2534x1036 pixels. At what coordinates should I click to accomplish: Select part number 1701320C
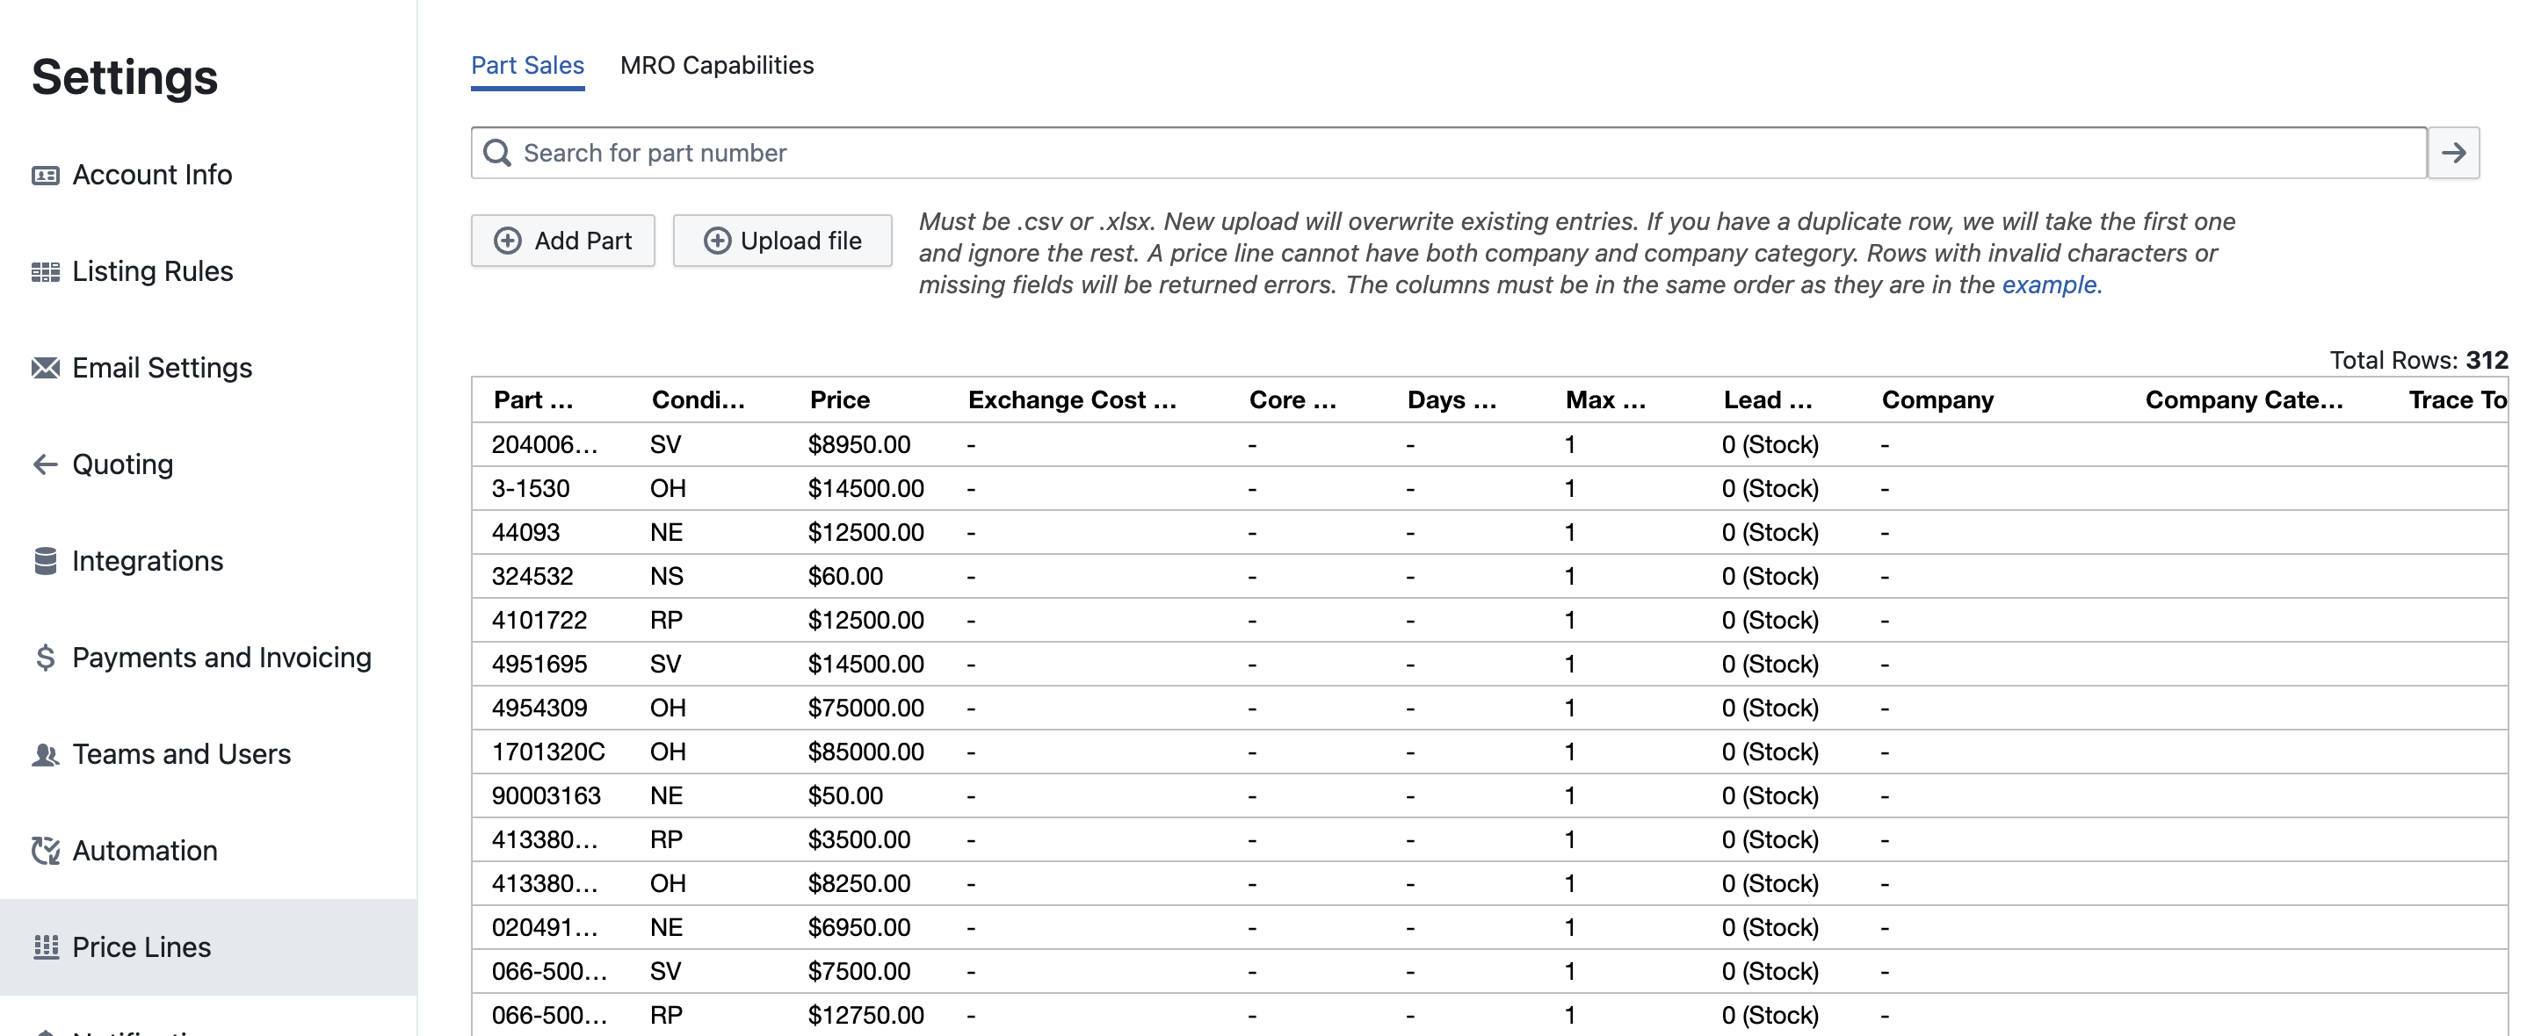[x=548, y=752]
